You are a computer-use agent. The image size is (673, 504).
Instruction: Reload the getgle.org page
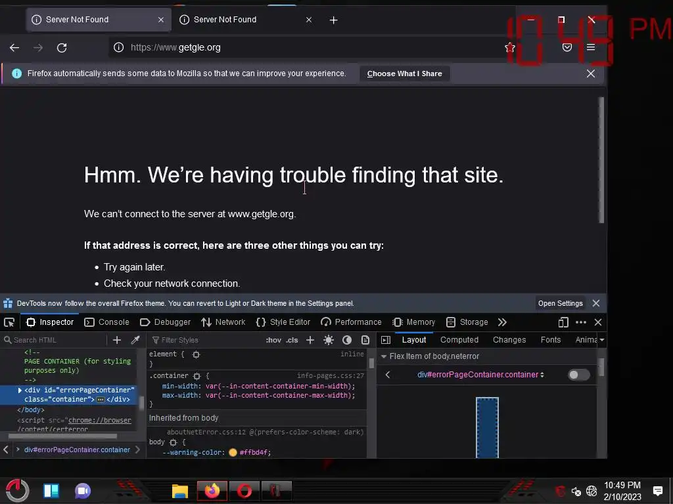tap(62, 47)
